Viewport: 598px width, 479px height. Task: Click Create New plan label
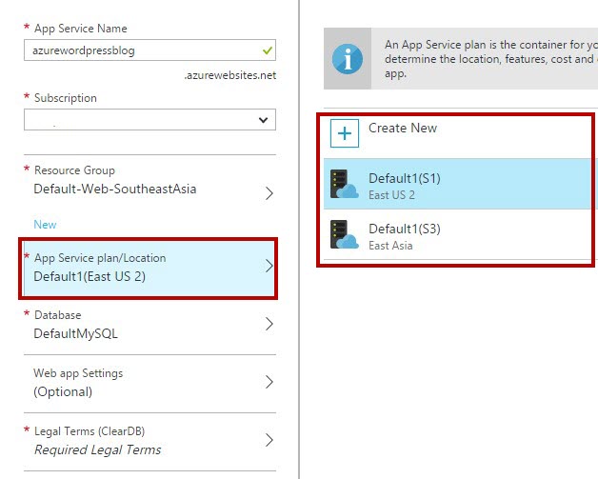tap(403, 128)
